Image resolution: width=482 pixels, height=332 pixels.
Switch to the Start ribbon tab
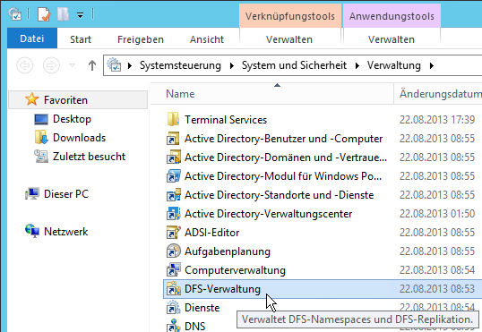pyautogui.click(x=81, y=39)
